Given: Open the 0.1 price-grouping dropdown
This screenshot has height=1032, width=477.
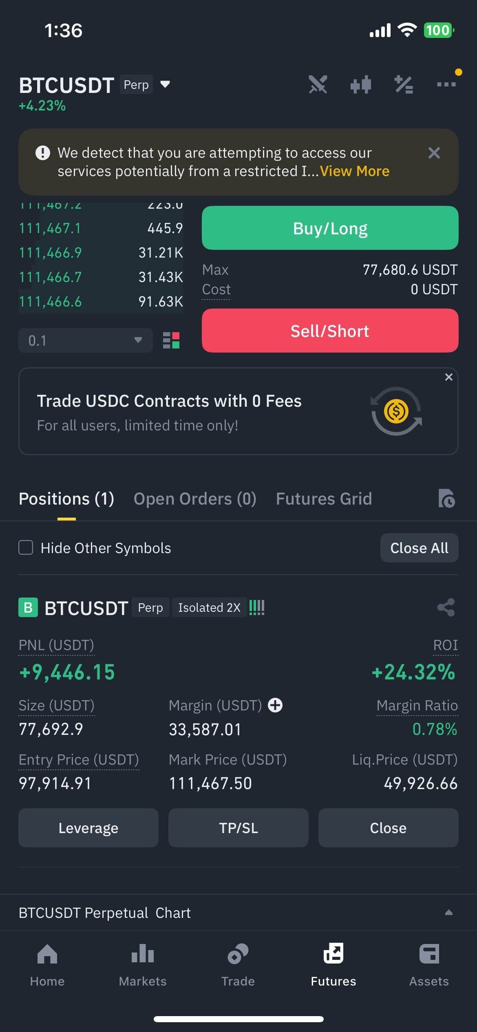Looking at the screenshot, I should click(x=85, y=340).
